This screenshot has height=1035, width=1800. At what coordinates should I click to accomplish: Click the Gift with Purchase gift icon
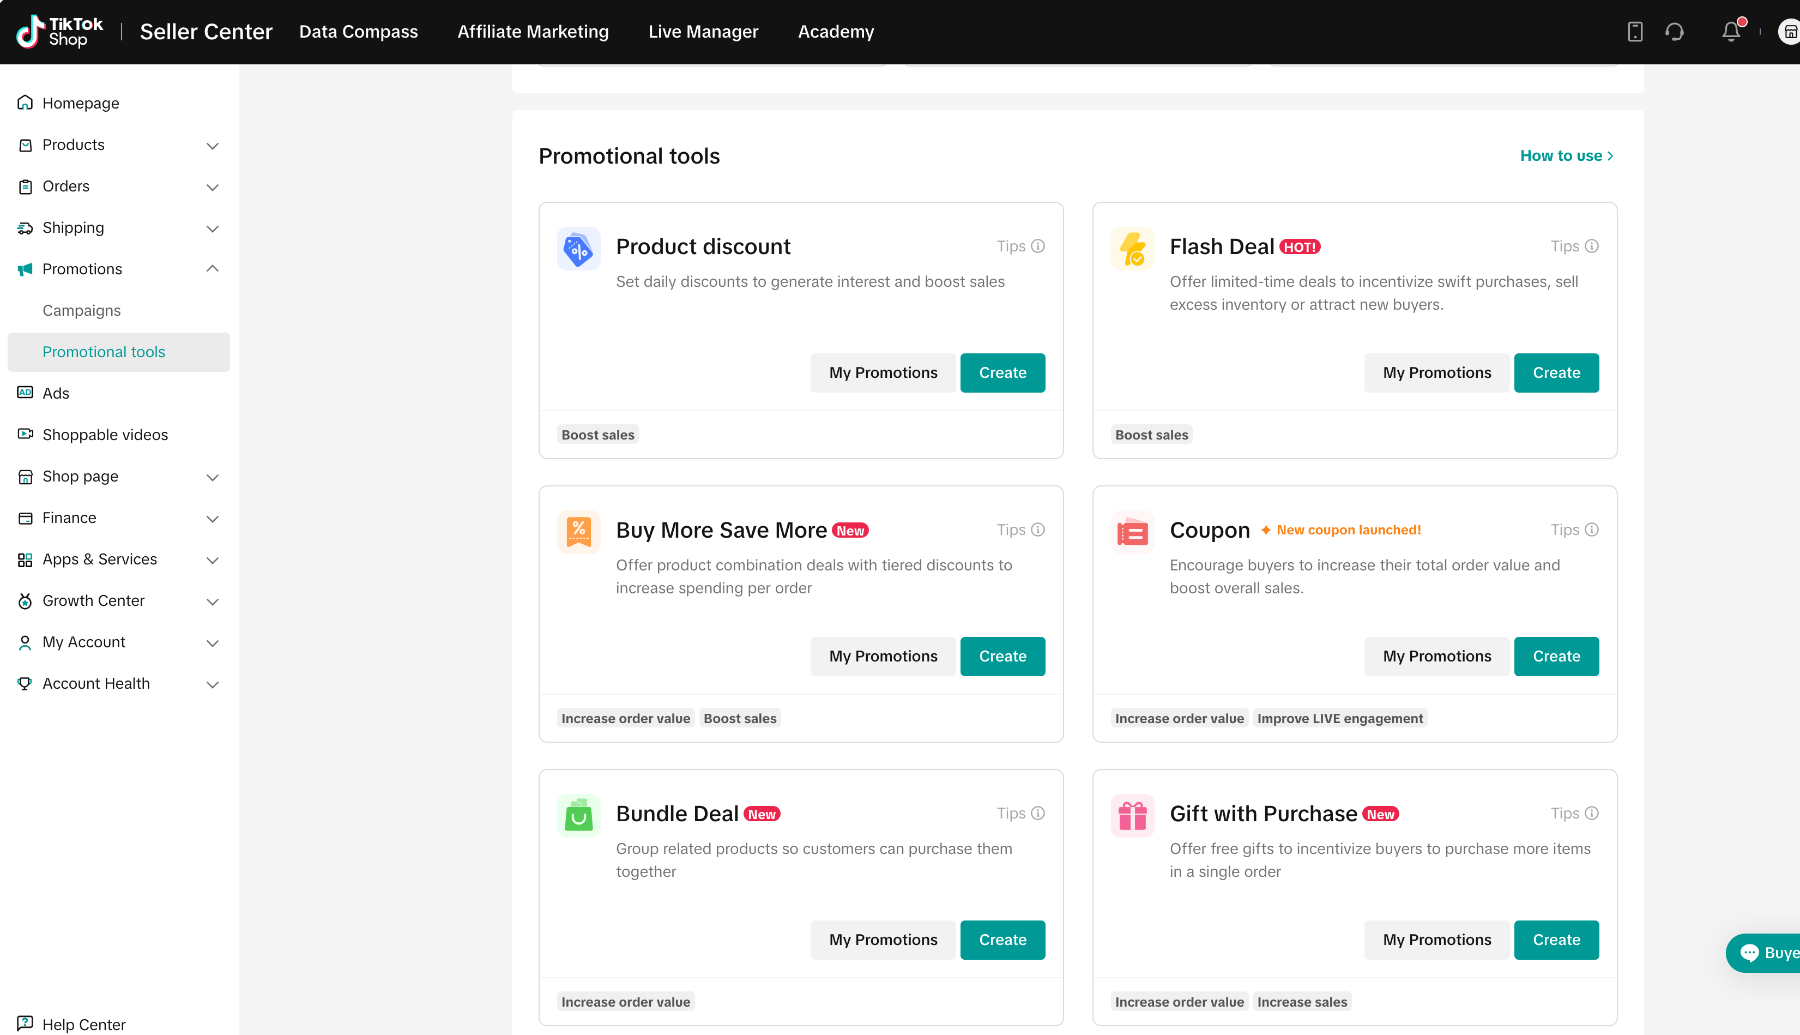pyautogui.click(x=1132, y=815)
